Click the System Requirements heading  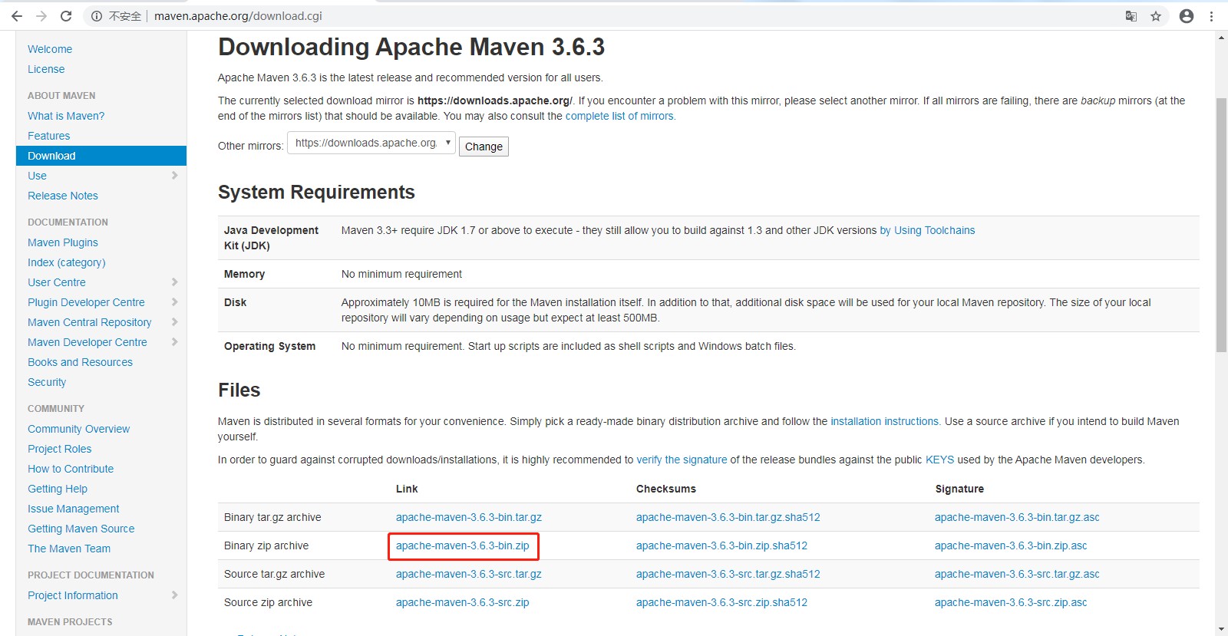316,192
